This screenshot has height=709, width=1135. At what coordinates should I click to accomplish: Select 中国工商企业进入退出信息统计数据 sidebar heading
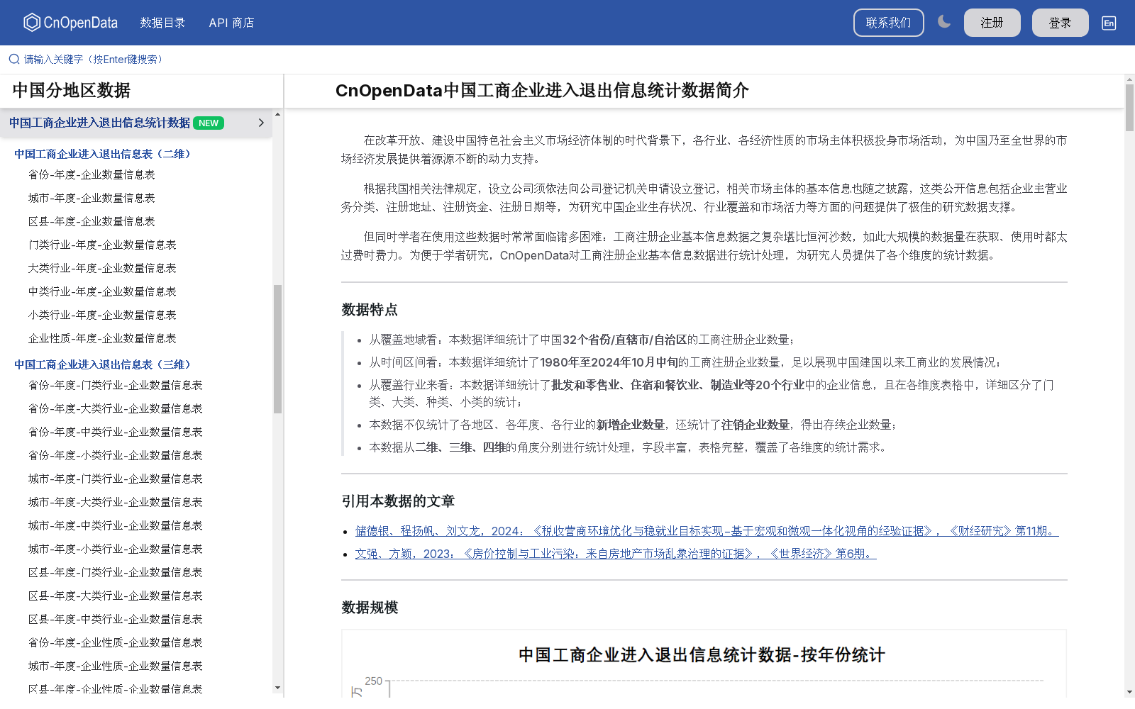(x=99, y=123)
